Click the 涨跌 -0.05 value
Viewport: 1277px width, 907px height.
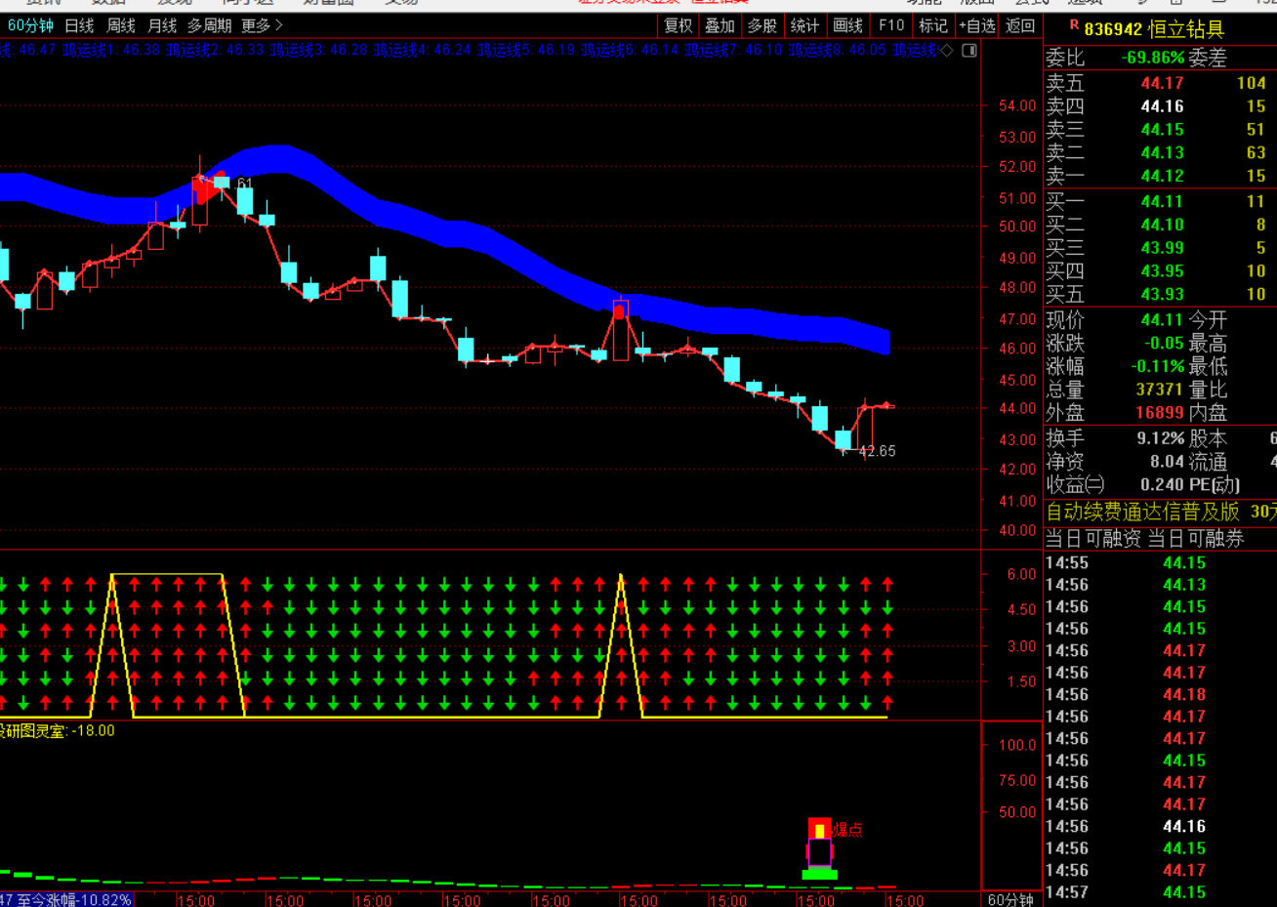pyautogui.click(x=1164, y=344)
